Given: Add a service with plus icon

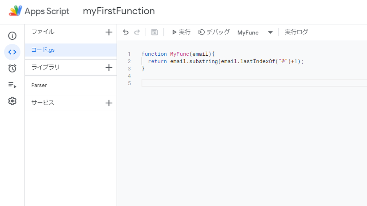Looking at the screenshot, I should point(109,103).
